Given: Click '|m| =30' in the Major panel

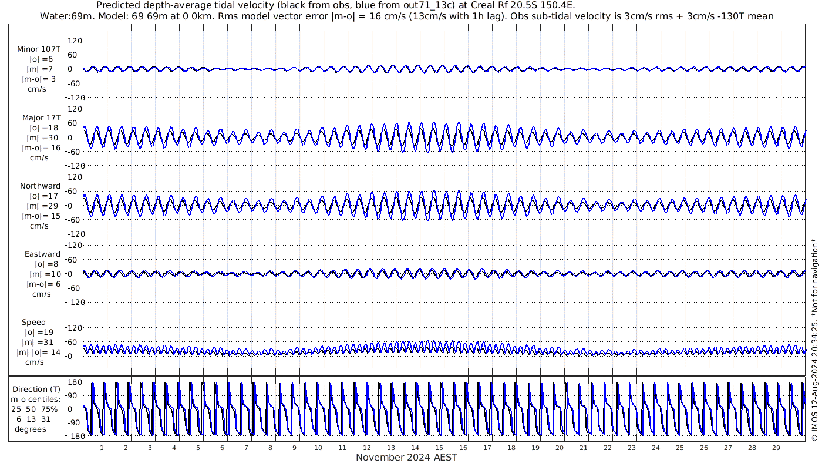Looking at the screenshot, I should tap(44, 137).
